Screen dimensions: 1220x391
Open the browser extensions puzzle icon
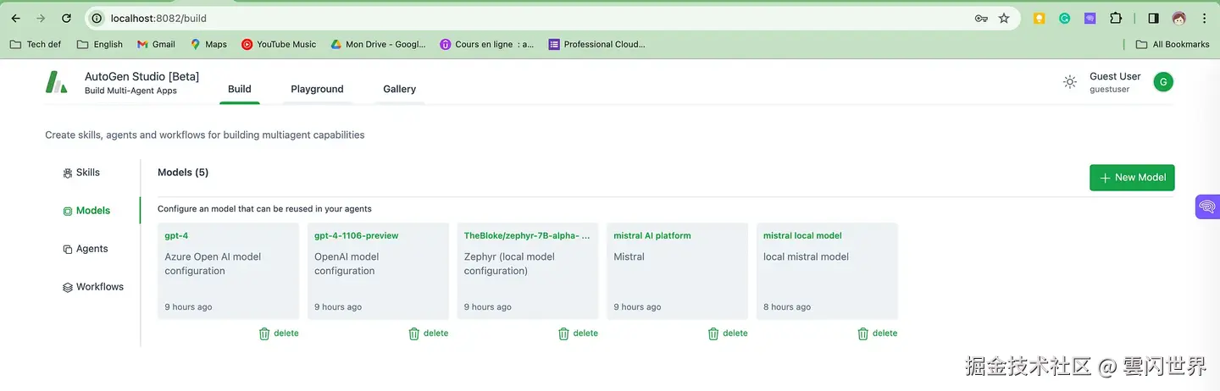(1116, 18)
